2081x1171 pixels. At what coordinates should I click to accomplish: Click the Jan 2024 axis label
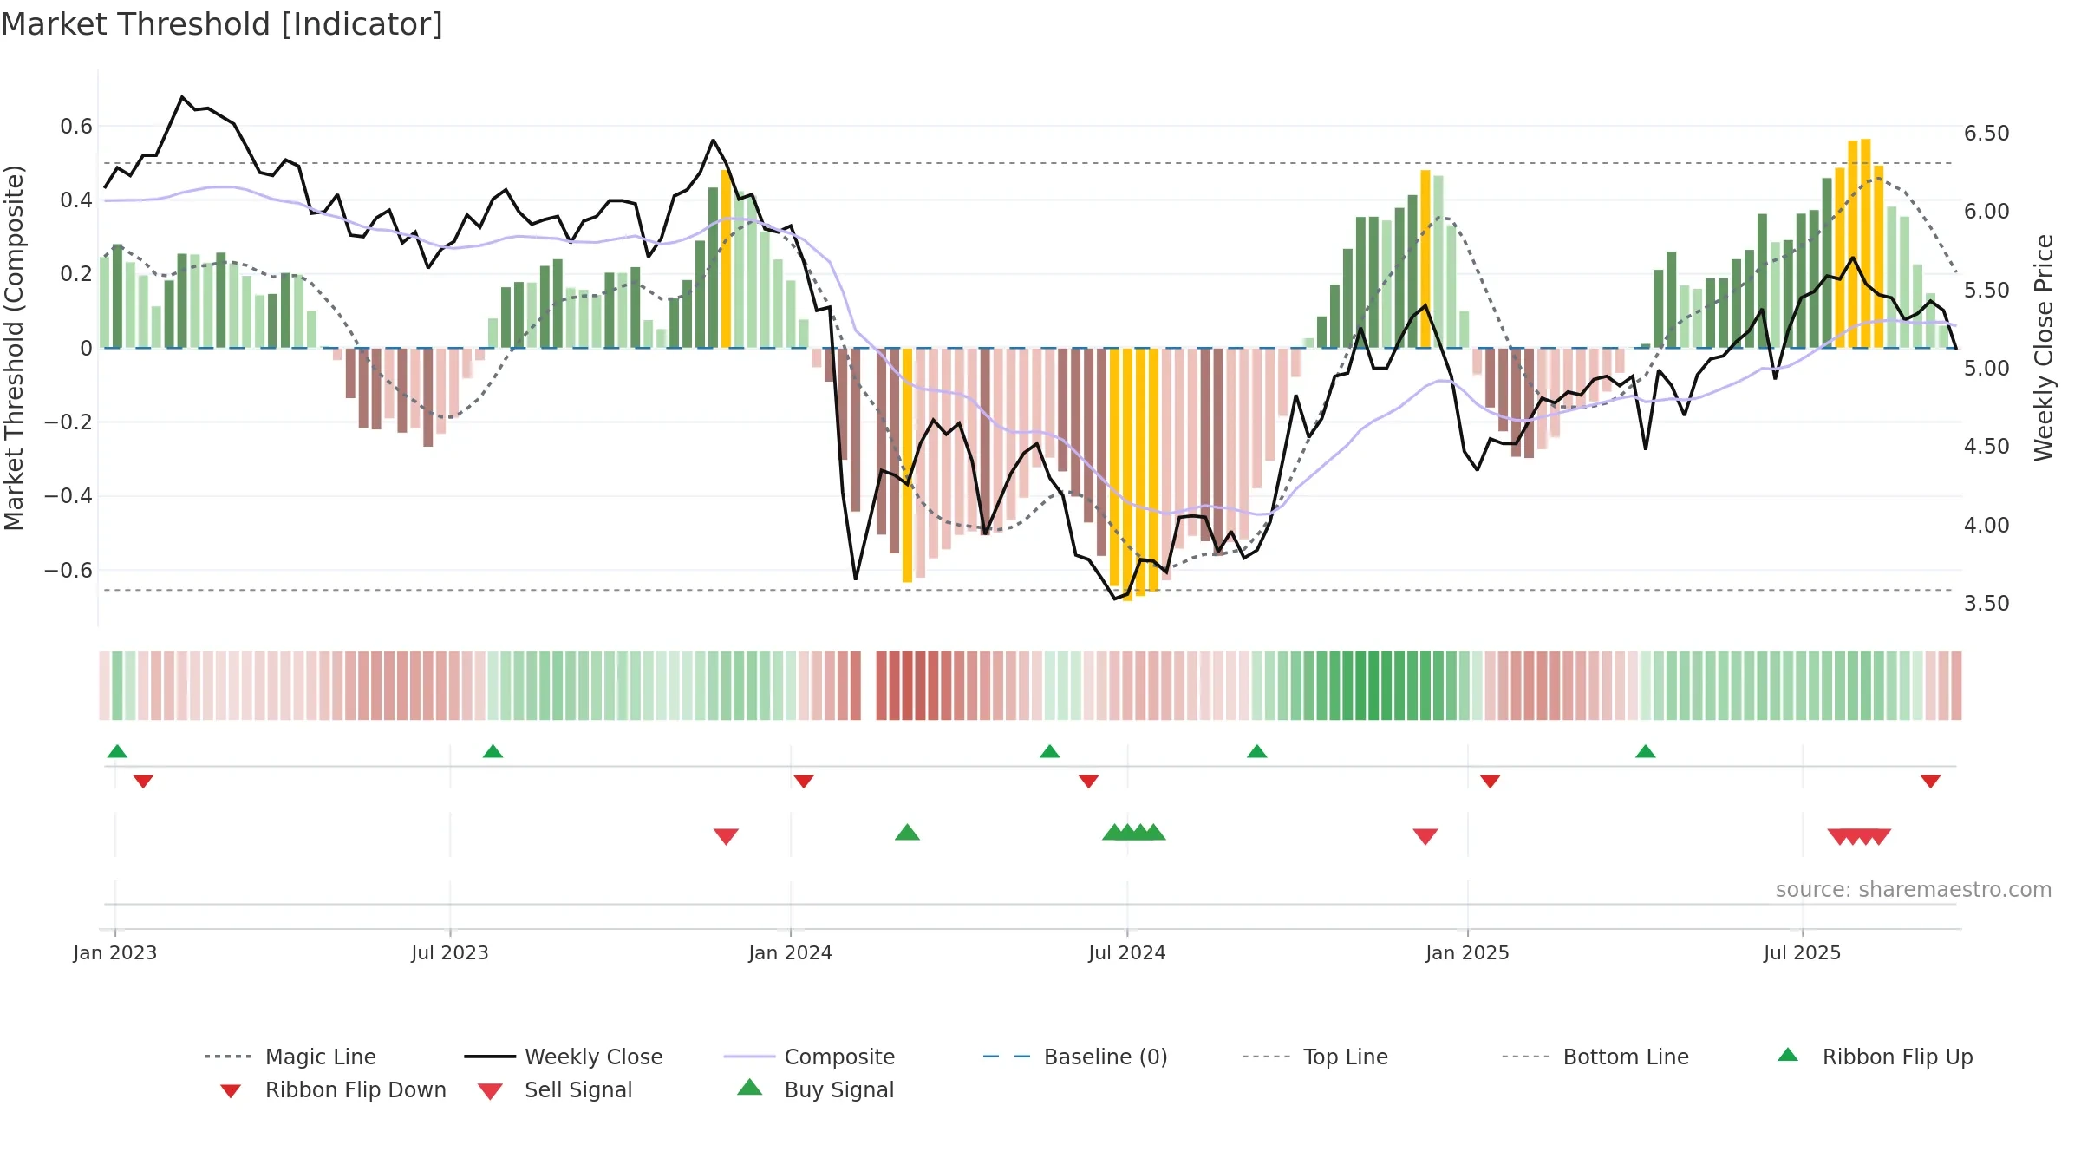point(791,952)
